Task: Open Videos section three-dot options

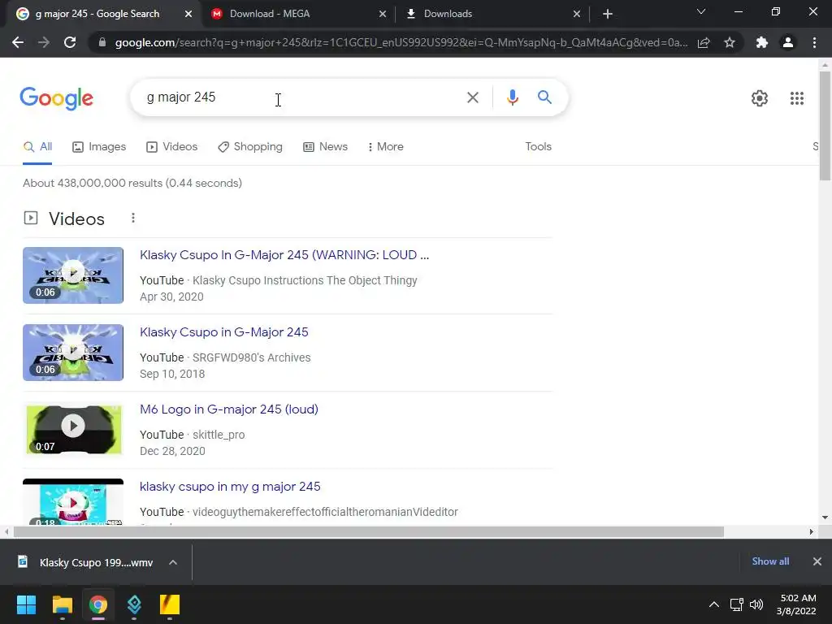Action: click(133, 218)
